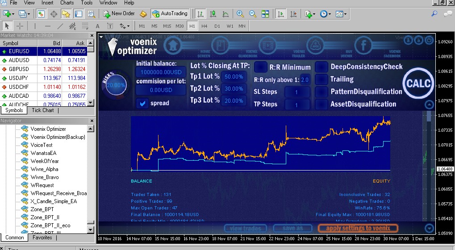This screenshot has width=455, height=250.
Task: Toggle the spread checkbox
Action: tap(142, 103)
